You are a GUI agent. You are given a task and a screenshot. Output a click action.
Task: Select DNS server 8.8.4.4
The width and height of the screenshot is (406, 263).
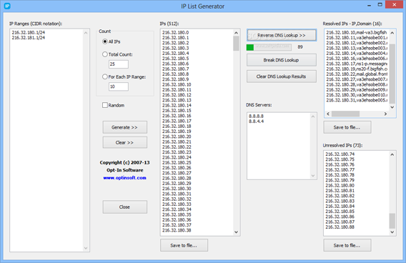(256, 121)
